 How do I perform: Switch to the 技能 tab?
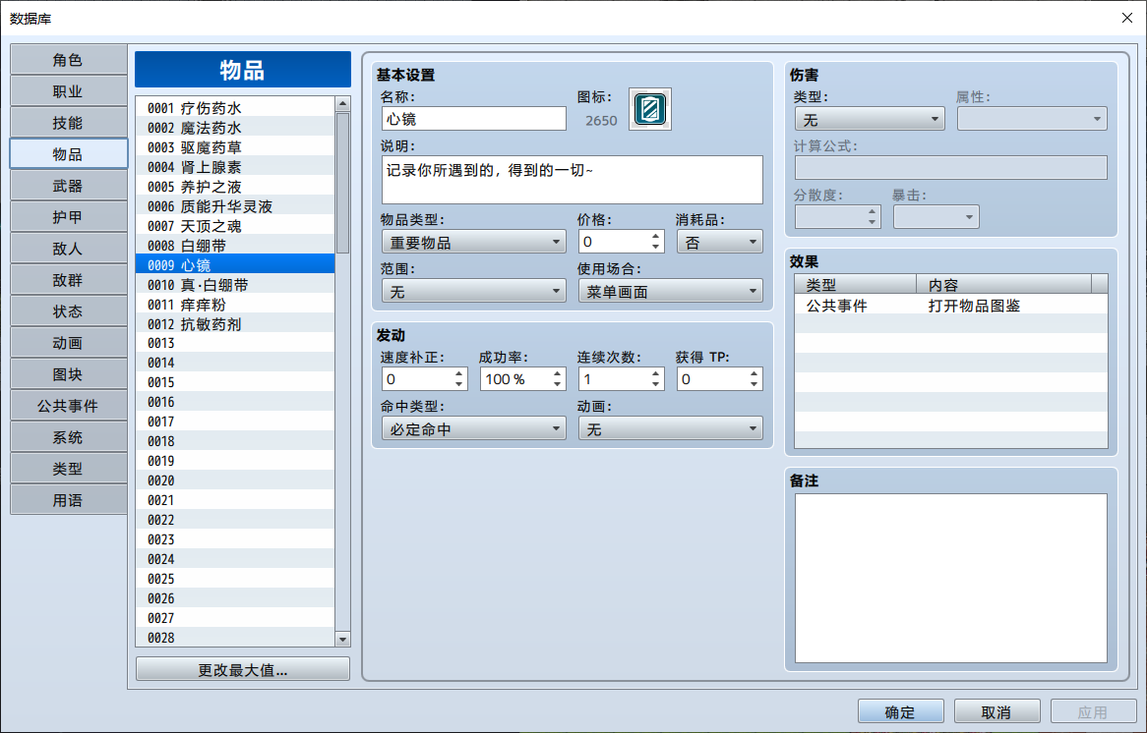tap(68, 123)
